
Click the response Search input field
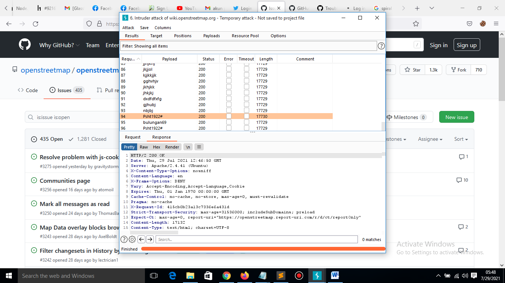click(x=257, y=240)
